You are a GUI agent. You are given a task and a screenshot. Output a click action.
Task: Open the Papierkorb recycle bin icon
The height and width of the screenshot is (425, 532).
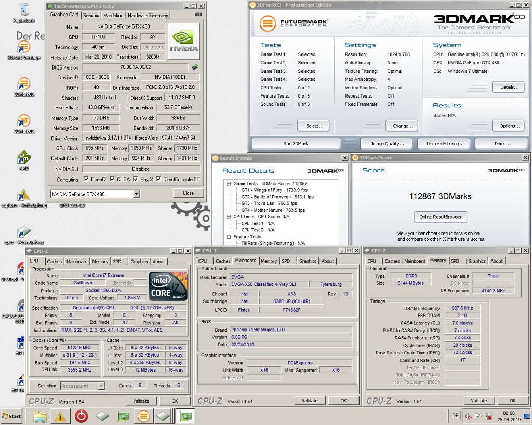tap(24, 12)
